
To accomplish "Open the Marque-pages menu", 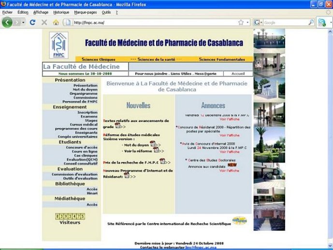I will [86, 12].
